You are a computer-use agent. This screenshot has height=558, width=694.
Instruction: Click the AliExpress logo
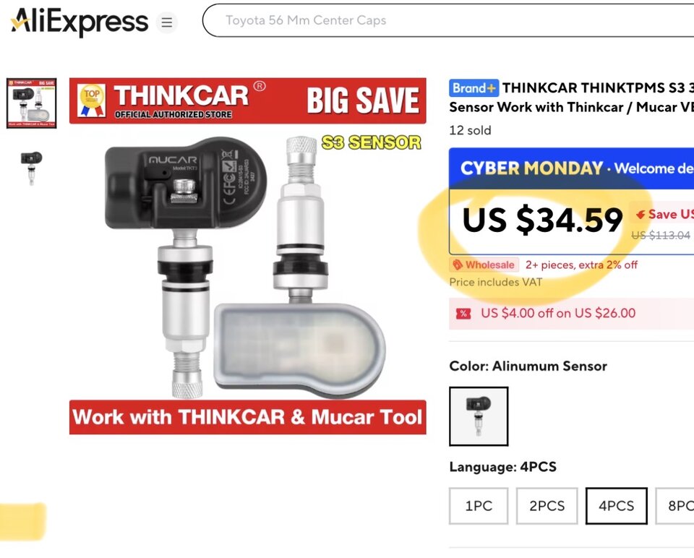click(80, 22)
